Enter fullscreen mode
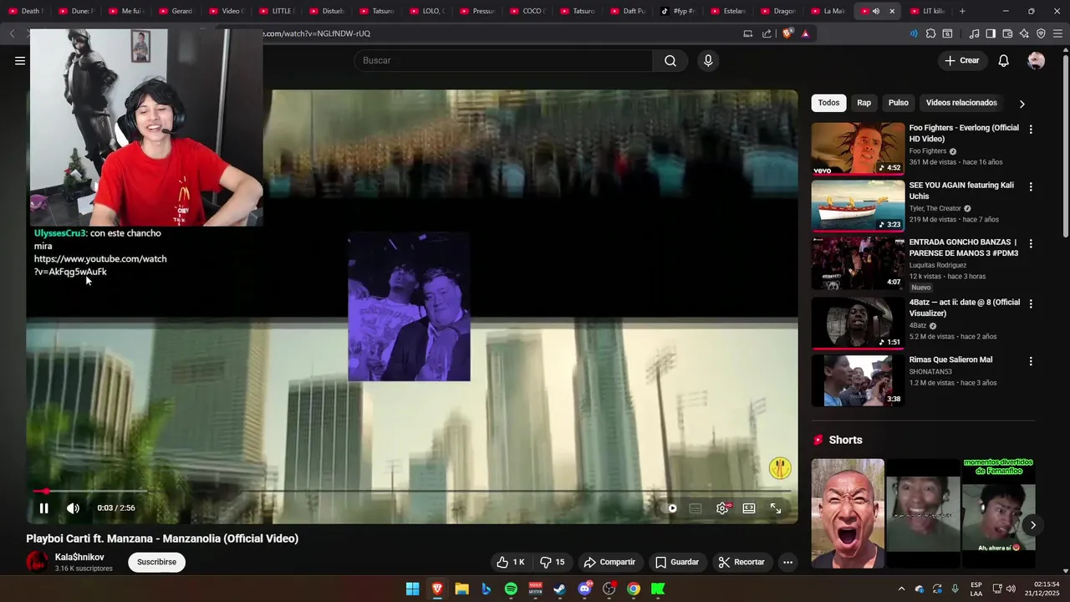The width and height of the screenshot is (1070, 602). (x=776, y=508)
